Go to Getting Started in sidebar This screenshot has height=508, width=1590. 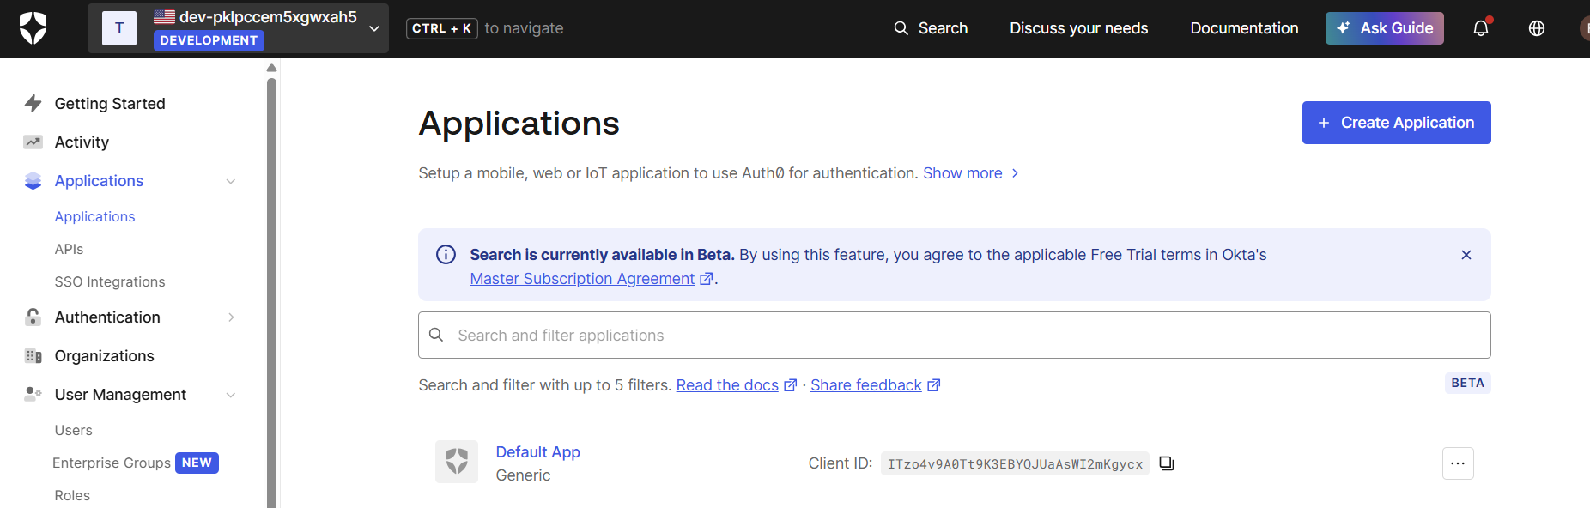[110, 104]
